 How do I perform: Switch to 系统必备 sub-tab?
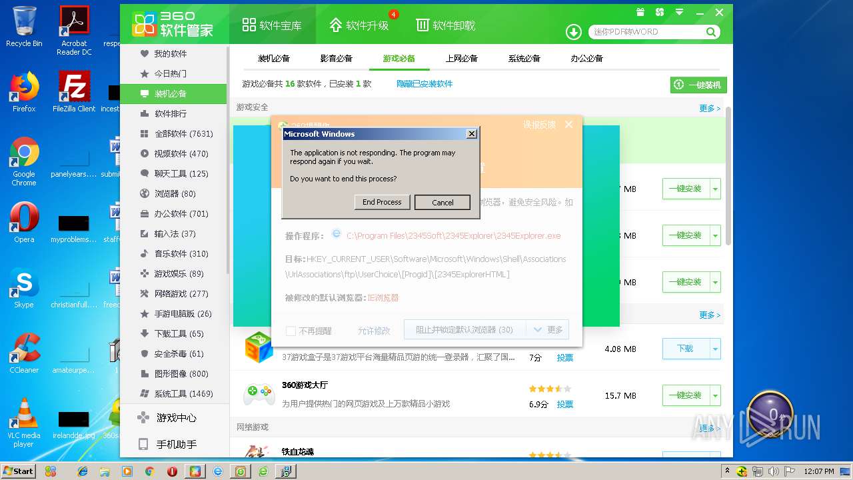pyautogui.click(x=524, y=58)
